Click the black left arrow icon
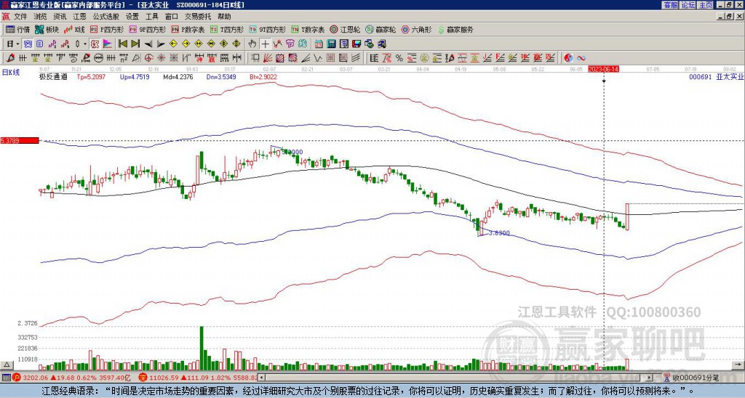This screenshot has width=745, height=398. pyautogui.click(x=148, y=44)
